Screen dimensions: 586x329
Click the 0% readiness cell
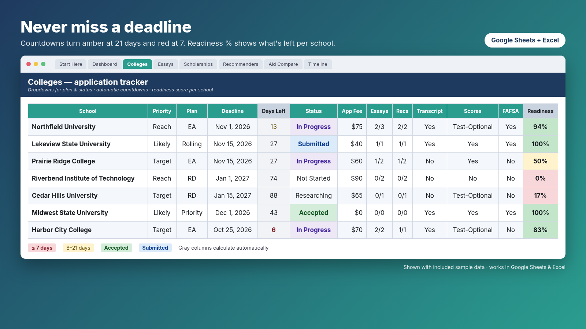[540, 178]
